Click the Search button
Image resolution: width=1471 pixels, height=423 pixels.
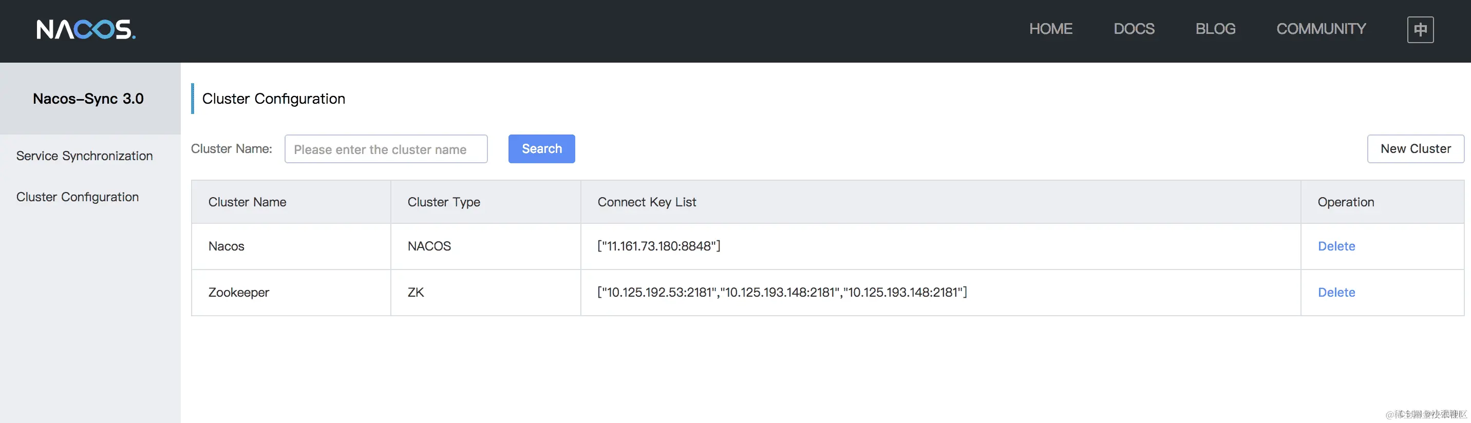[541, 149]
